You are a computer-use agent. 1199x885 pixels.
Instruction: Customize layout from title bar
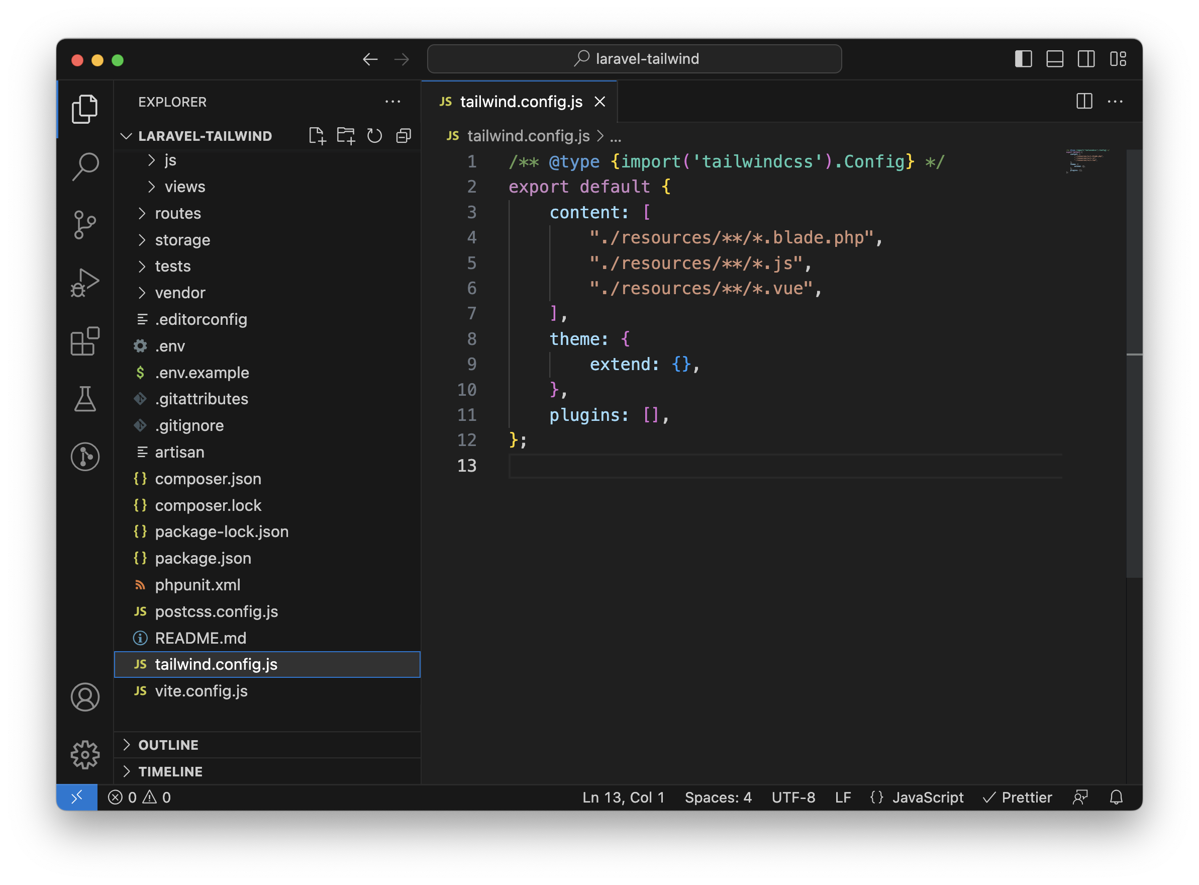(x=1119, y=59)
